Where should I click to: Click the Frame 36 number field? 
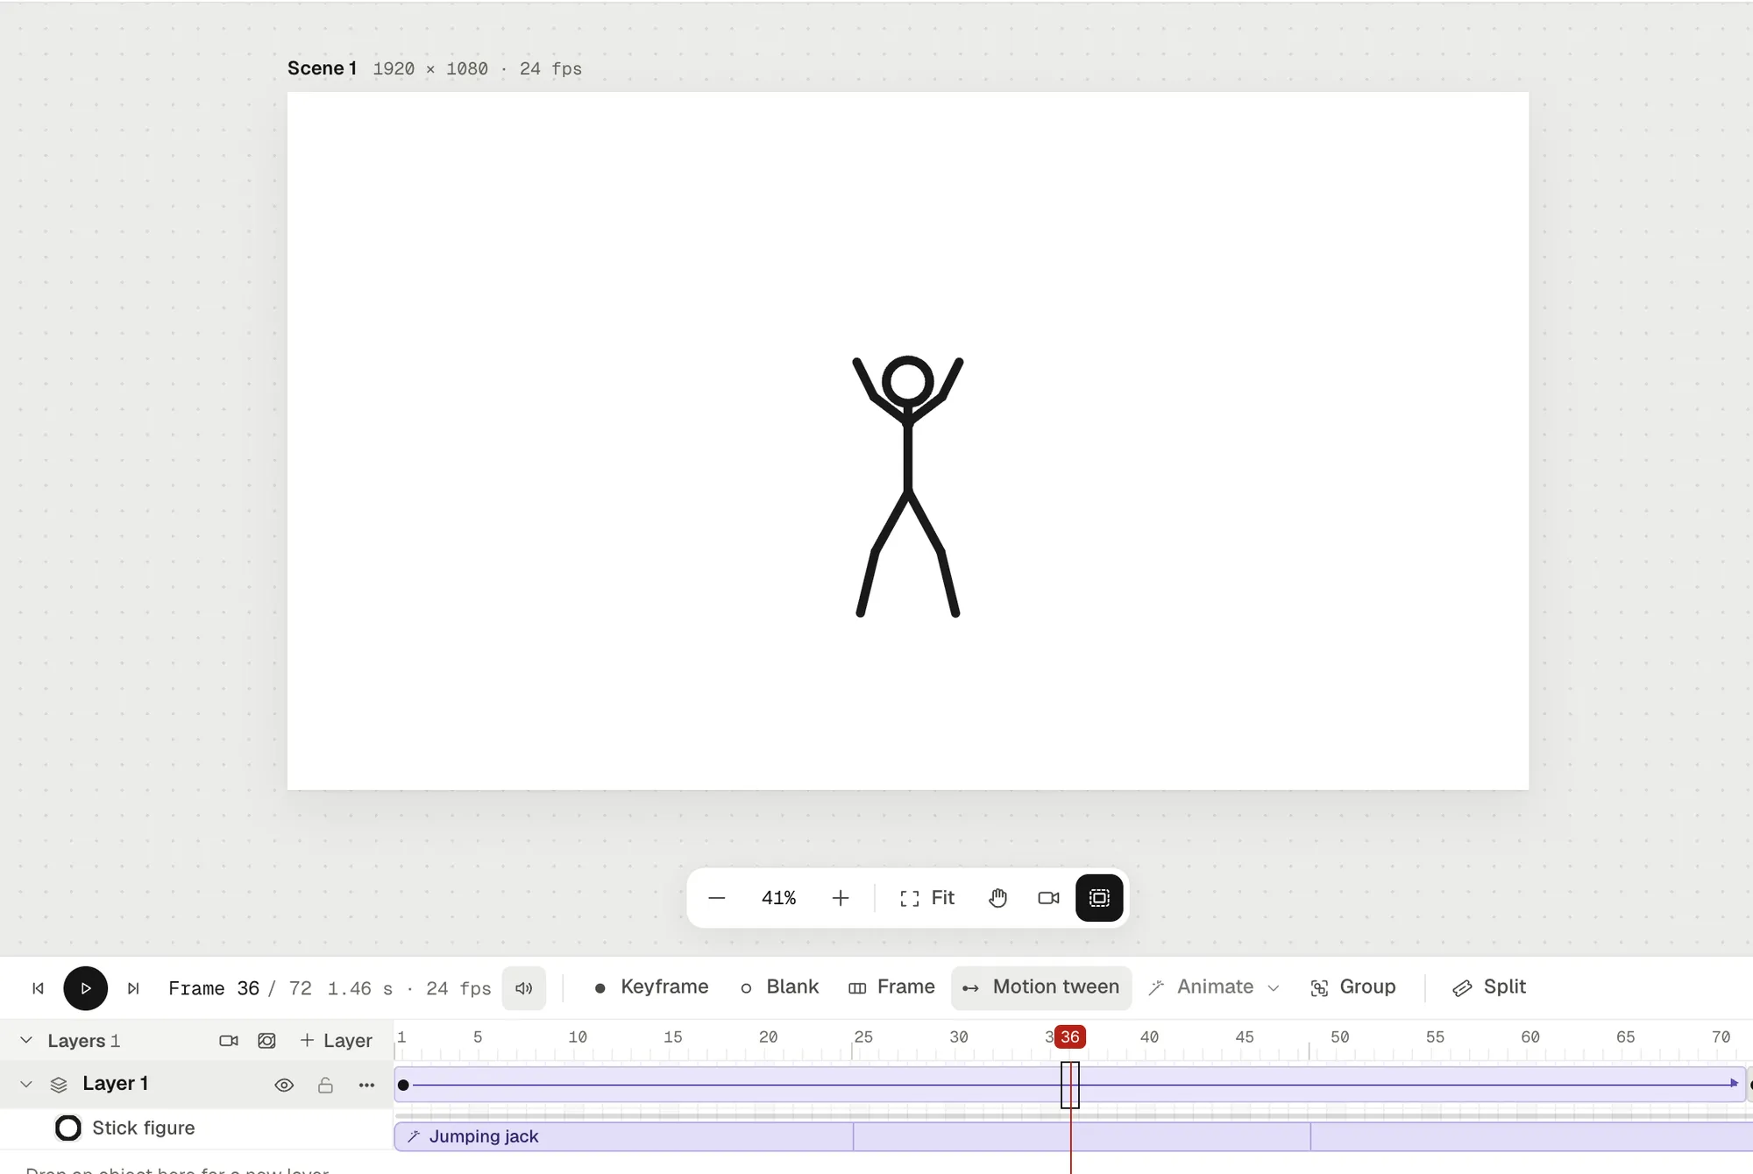tap(248, 988)
